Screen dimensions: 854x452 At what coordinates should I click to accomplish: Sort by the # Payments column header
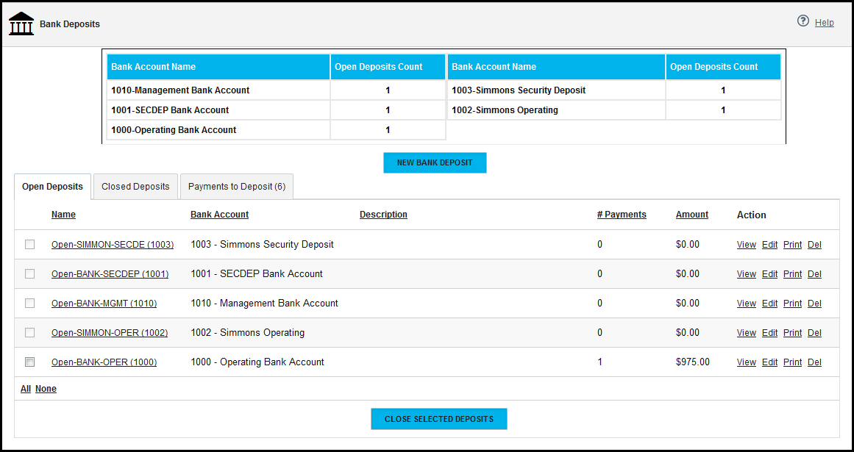click(x=621, y=215)
